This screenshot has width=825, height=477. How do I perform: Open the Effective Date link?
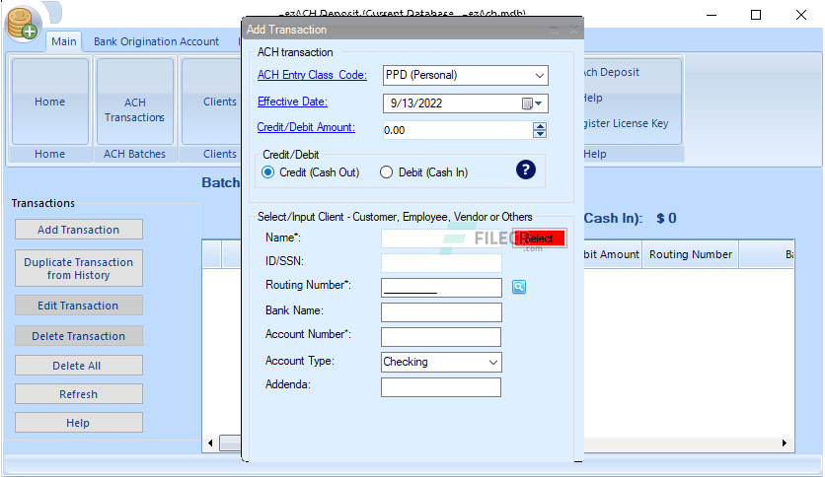[292, 102]
